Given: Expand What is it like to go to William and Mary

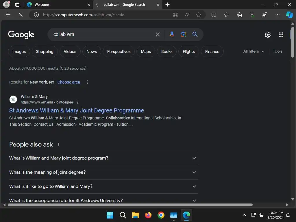Looking at the screenshot, I should coord(103,186).
